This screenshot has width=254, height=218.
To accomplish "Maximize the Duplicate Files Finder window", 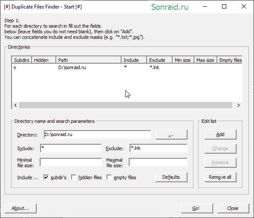I will tap(224, 7).
